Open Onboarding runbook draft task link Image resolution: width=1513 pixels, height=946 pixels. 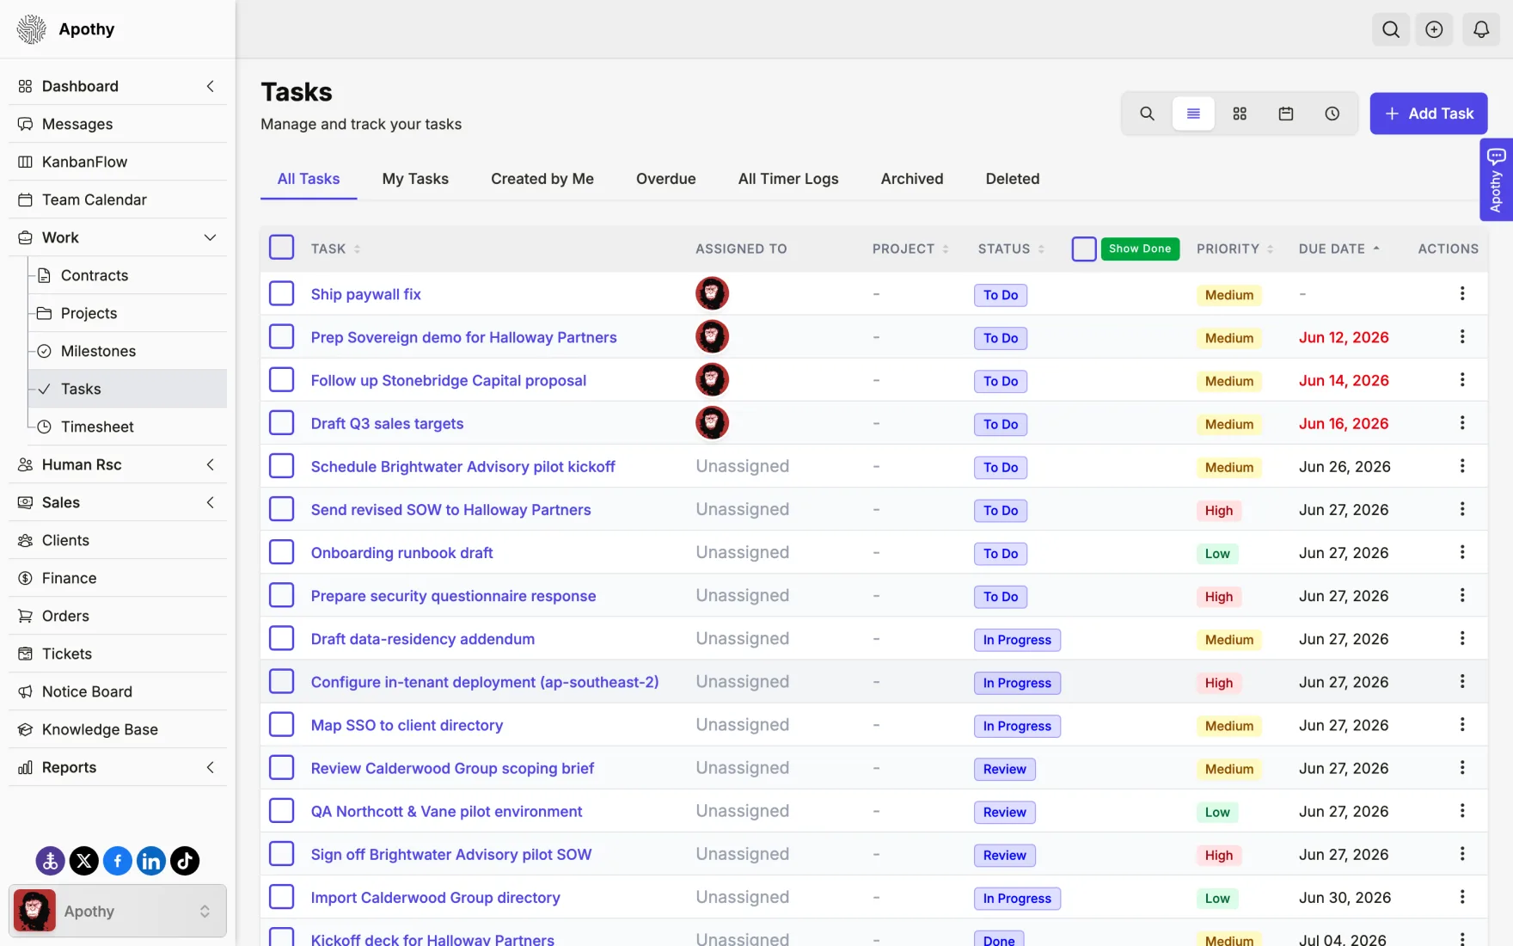[401, 553]
